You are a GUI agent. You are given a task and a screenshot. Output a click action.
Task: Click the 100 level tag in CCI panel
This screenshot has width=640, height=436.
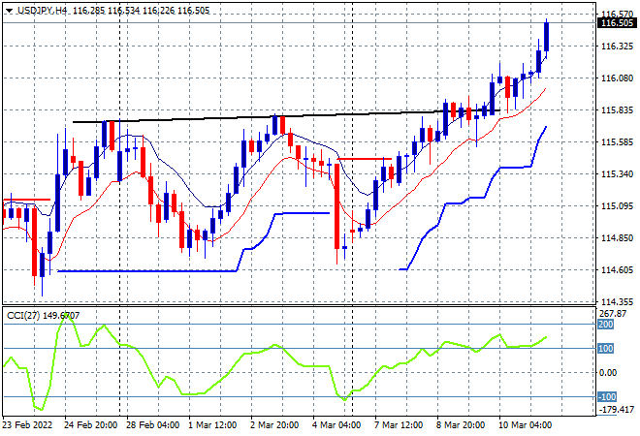[x=606, y=348]
